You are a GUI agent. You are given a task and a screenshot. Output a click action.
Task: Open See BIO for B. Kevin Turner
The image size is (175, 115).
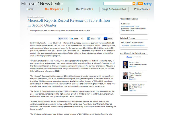pos(132,91)
